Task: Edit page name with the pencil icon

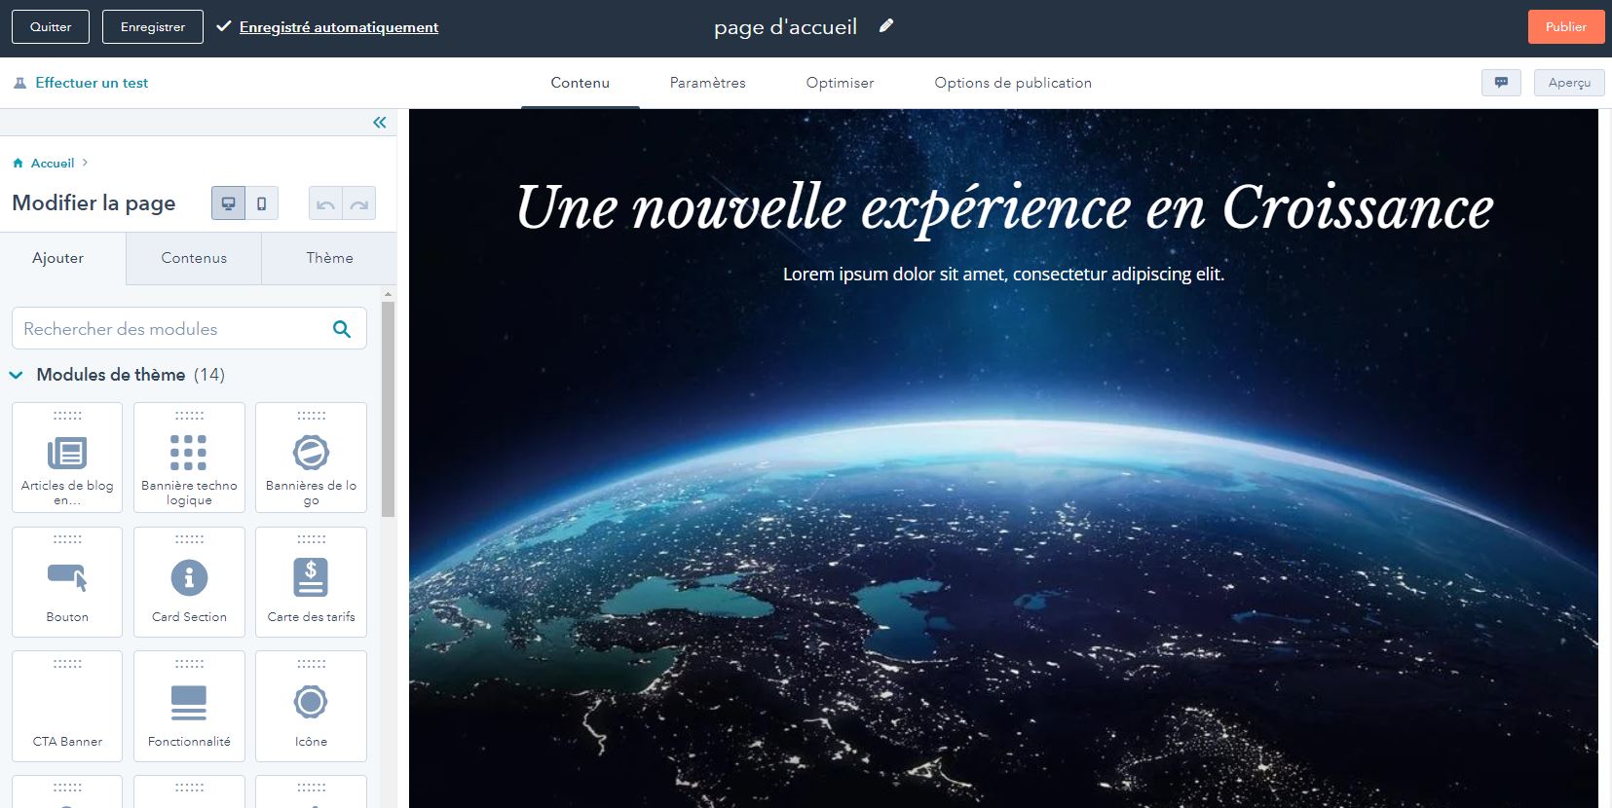Action: 885,26
